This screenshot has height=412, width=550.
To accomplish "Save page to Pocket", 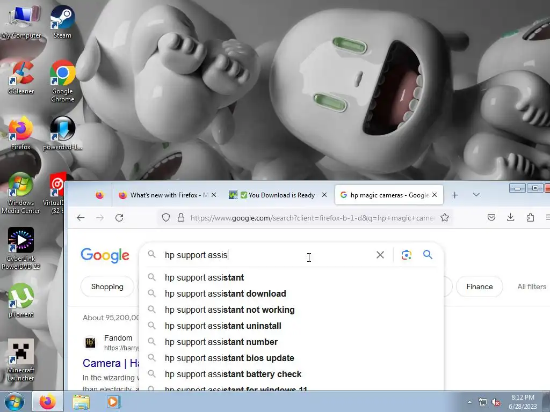I will click(x=491, y=218).
